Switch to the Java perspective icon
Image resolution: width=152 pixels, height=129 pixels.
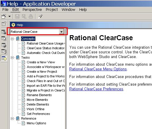point(4,38)
